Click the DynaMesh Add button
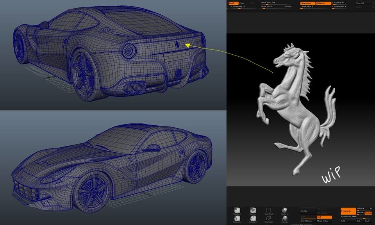Viewport: 375px width, 225px height. (x=348, y=221)
